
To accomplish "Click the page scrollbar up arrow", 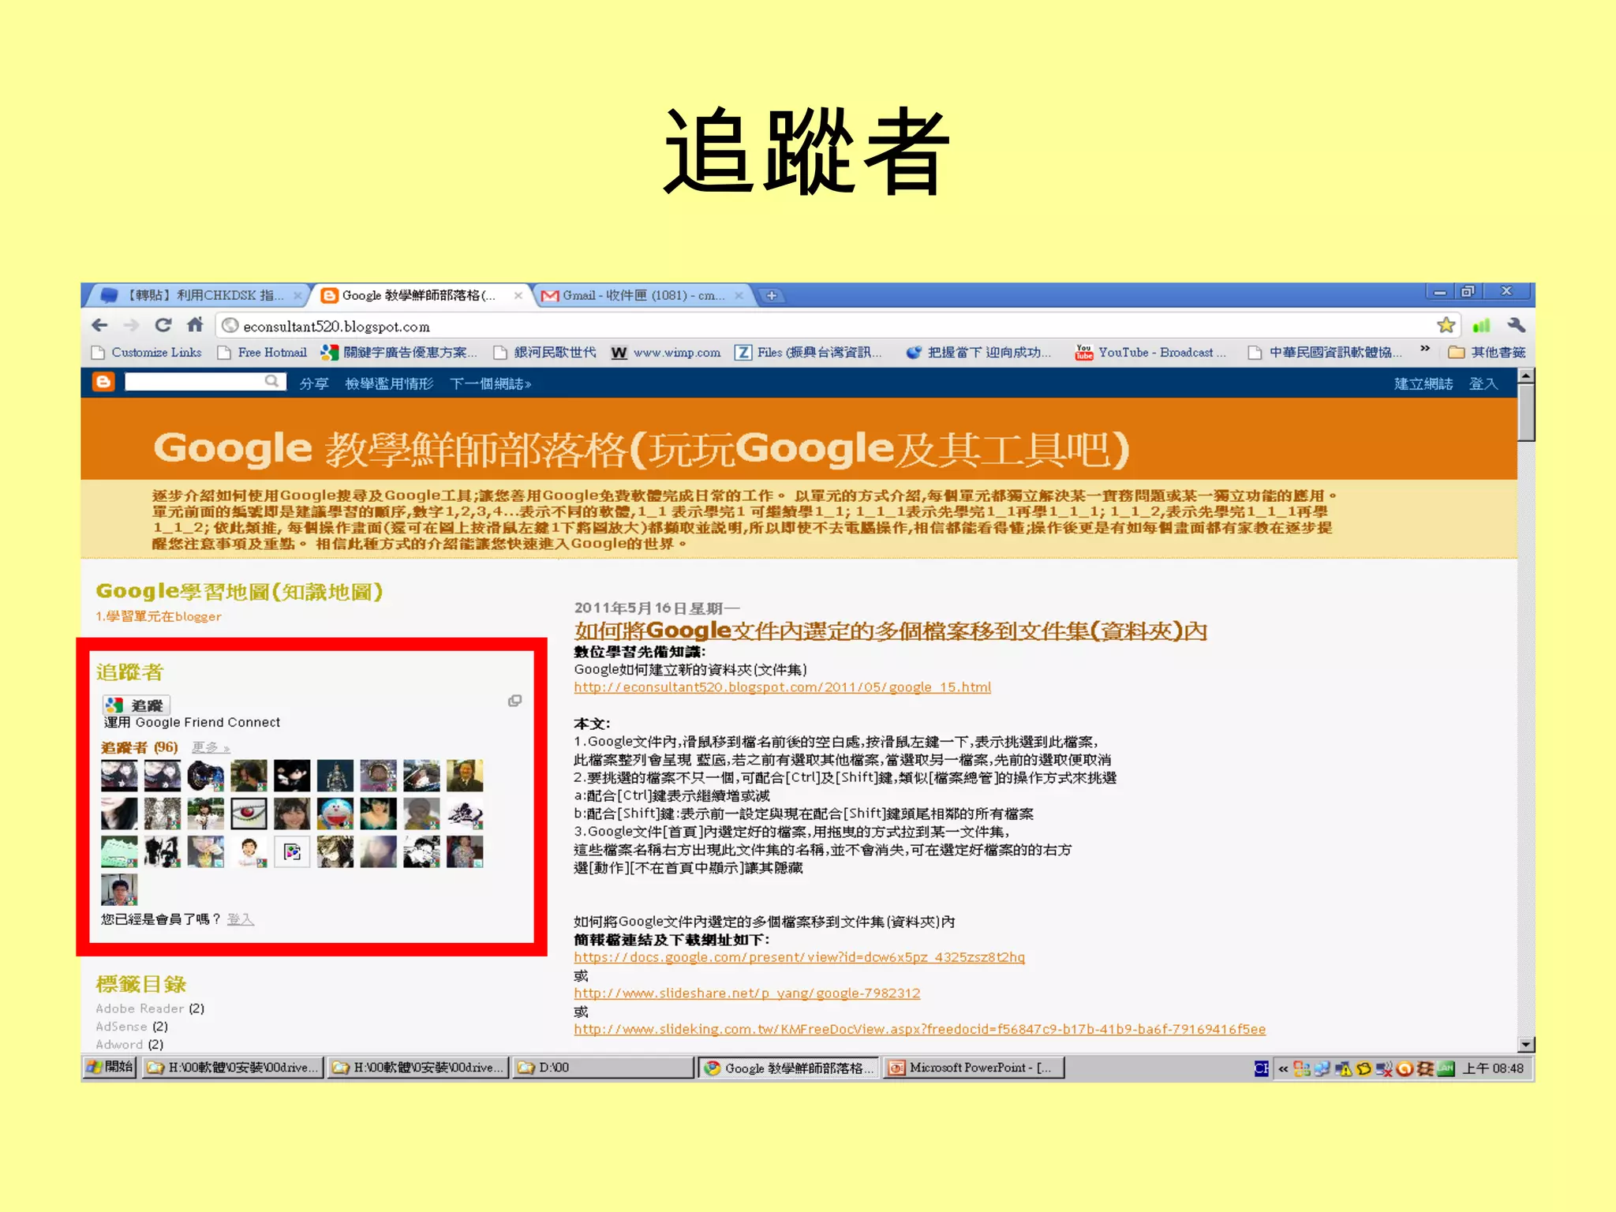I will (1526, 376).
